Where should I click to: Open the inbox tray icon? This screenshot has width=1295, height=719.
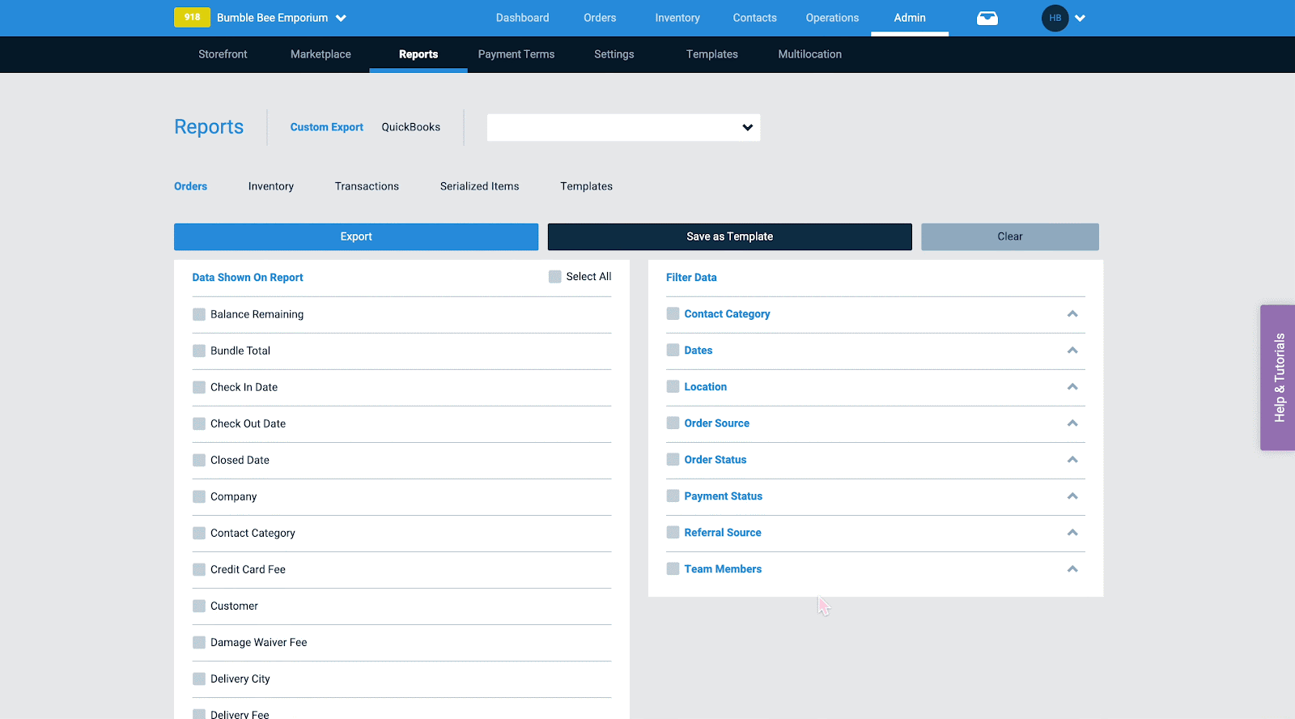[987, 18]
